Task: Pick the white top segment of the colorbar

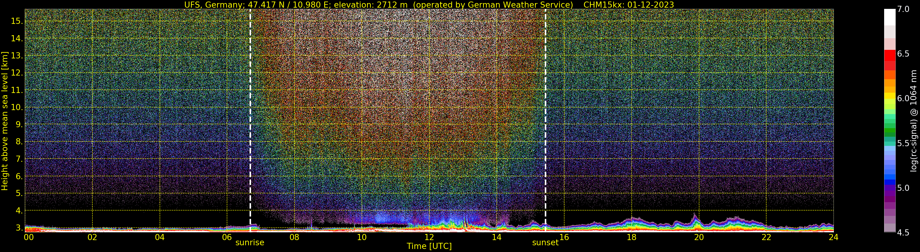Action: [x=890, y=17]
